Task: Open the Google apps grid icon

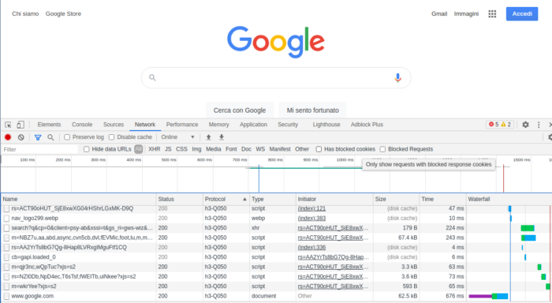Action: [x=492, y=13]
